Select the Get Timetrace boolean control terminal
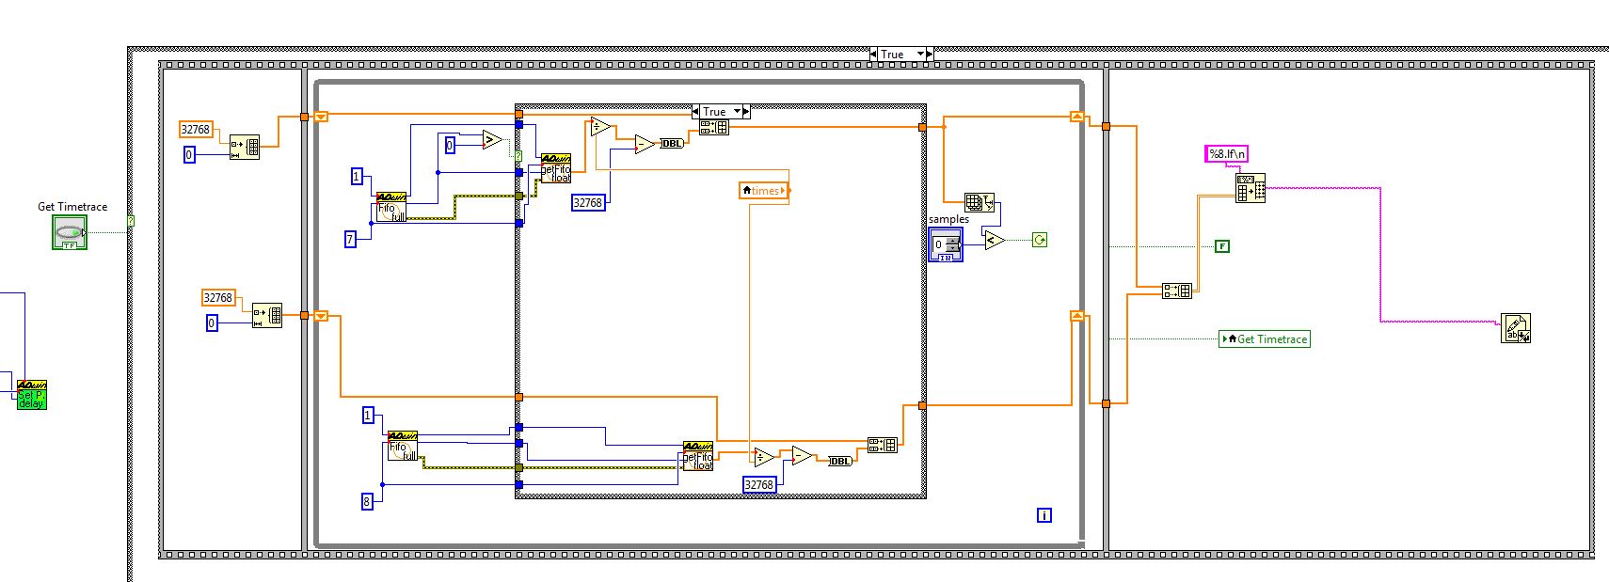Image resolution: width=1609 pixels, height=582 pixels. click(70, 232)
